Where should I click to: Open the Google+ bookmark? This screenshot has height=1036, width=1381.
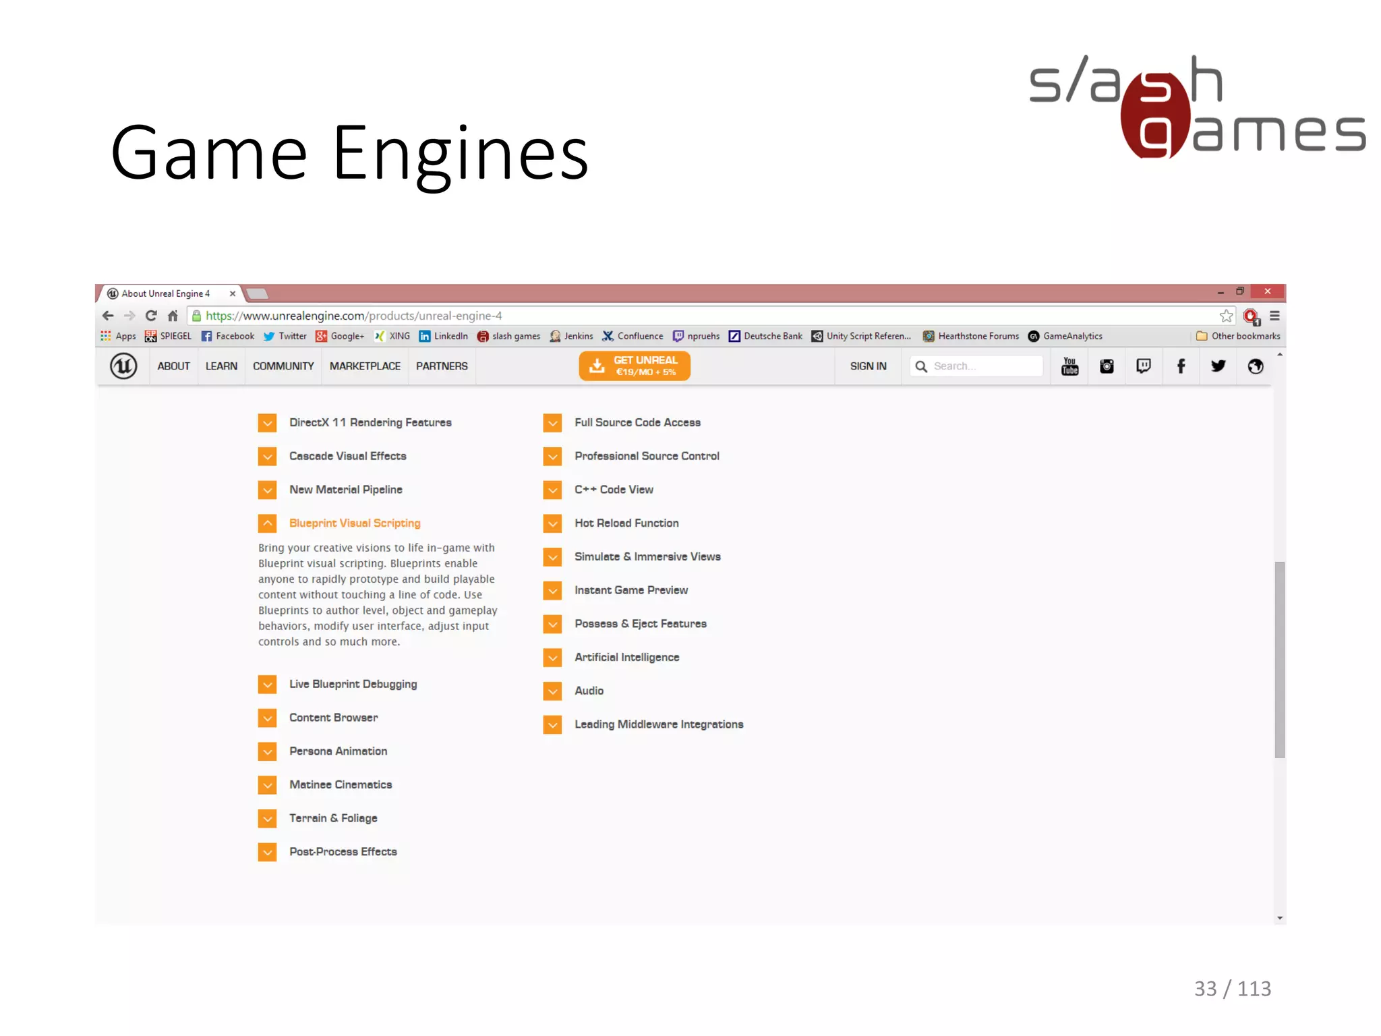[x=340, y=336]
